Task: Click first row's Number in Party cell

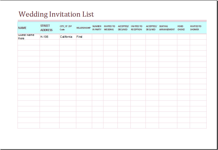Action: pyautogui.click(x=98, y=37)
